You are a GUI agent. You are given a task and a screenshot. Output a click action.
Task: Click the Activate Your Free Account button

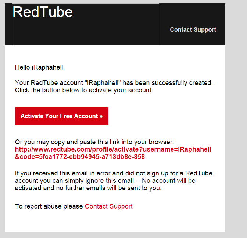click(62, 116)
